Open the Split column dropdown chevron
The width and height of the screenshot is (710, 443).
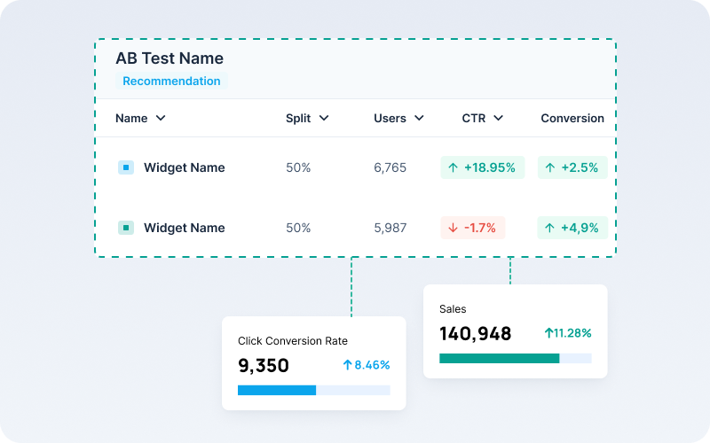324,118
